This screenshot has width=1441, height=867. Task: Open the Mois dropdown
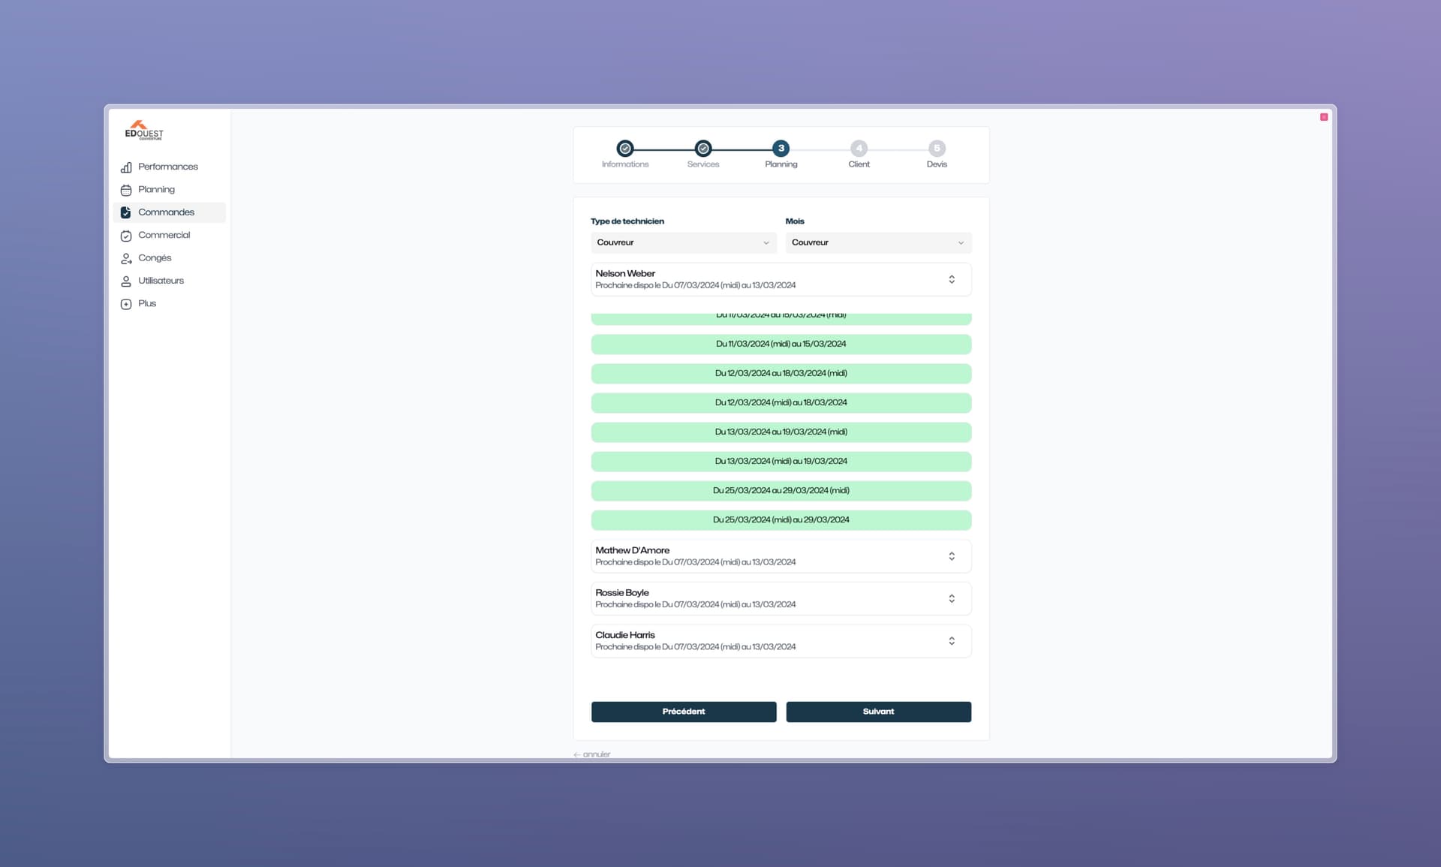[878, 242]
